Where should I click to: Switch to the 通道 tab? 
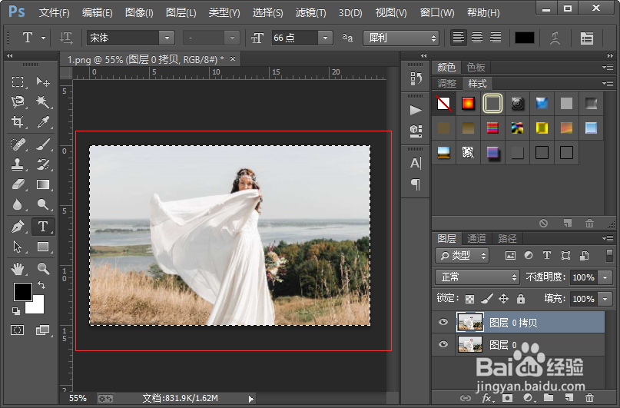tap(477, 238)
